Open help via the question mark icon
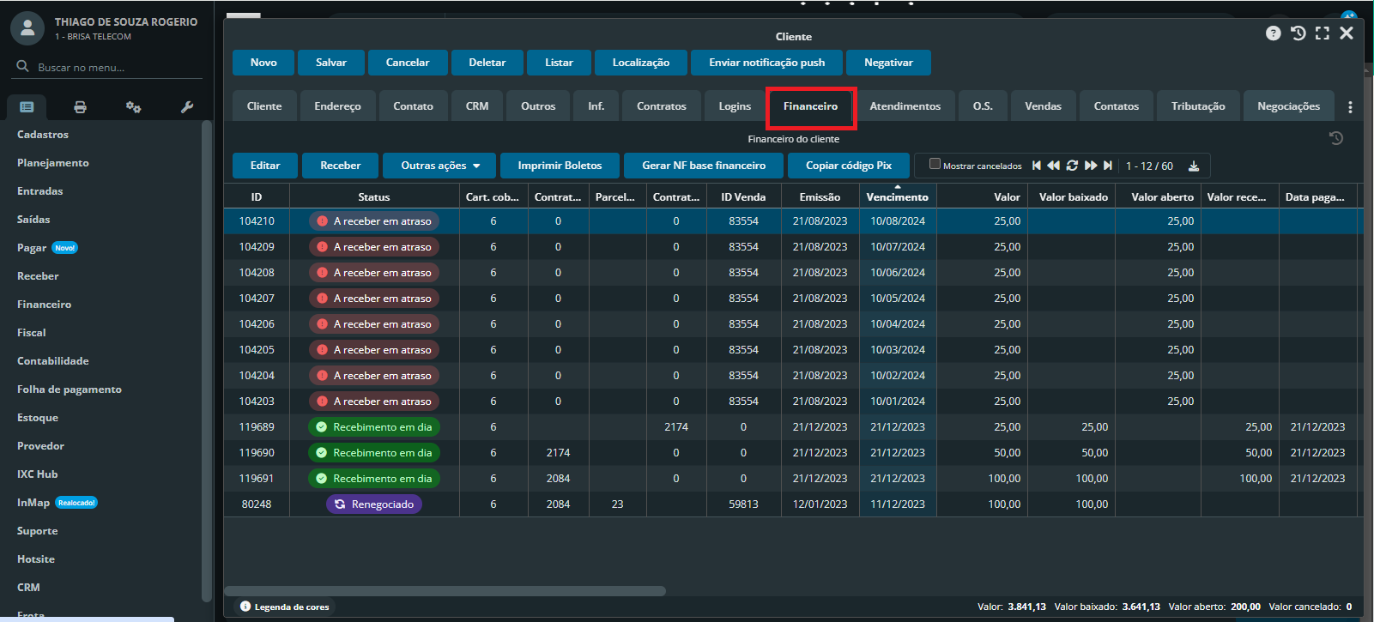This screenshot has height=622, width=1374. point(1274,33)
